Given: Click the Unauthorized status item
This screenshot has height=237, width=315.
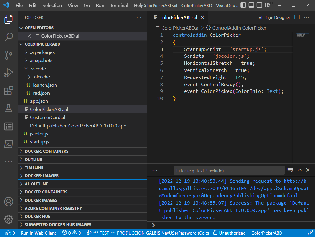Looking at the screenshot, I should (229, 233).
